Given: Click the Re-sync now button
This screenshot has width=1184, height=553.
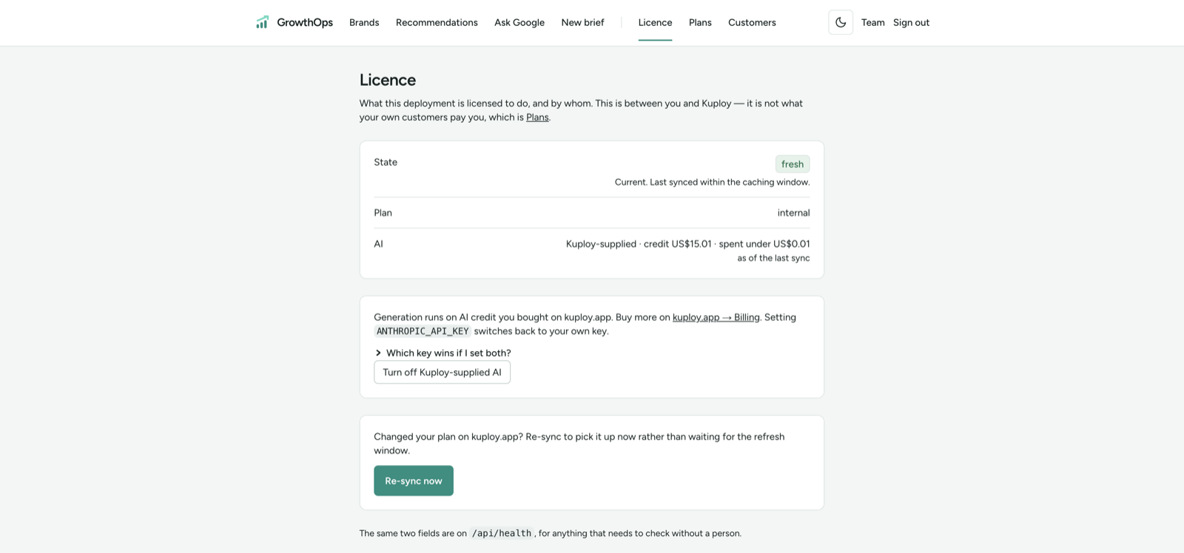Looking at the screenshot, I should (x=414, y=481).
